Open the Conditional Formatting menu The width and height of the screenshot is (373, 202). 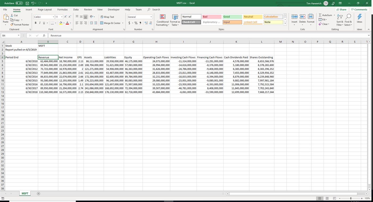coord(163,20)
